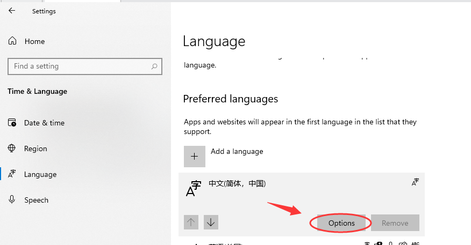The width and height of the screenshot is (471, 245).
Task: Move the Chinese language down with the down arrow
Action: 211,222
